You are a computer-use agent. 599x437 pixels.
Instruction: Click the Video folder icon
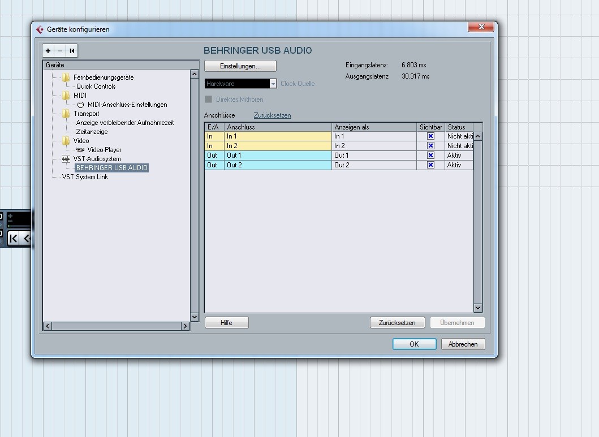tap(66, 141)
